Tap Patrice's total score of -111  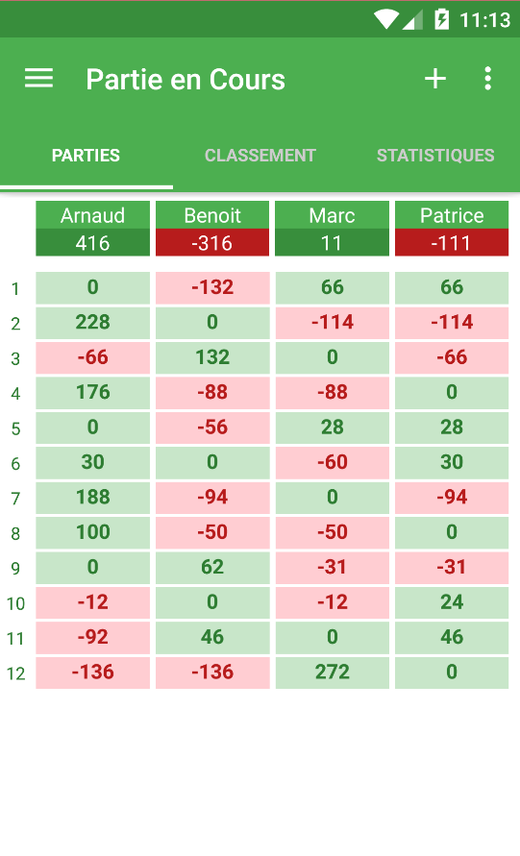point(452,242)
